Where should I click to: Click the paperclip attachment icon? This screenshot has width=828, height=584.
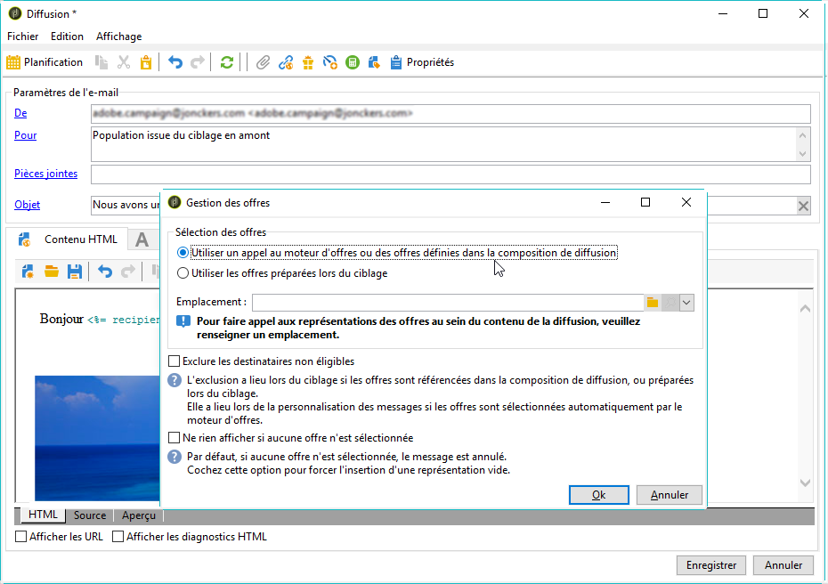click(x=263, y=62)
